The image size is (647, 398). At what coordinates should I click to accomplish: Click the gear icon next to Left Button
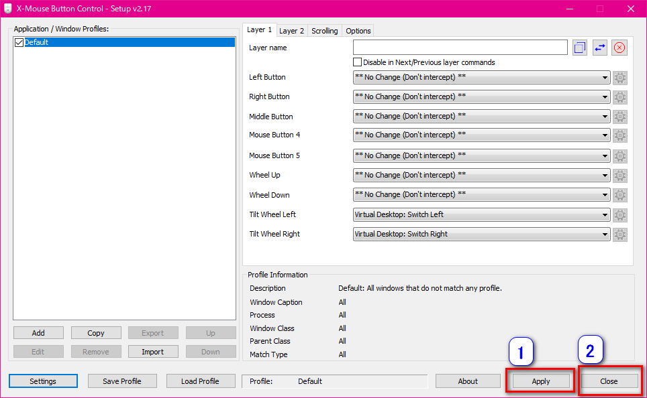620,78
